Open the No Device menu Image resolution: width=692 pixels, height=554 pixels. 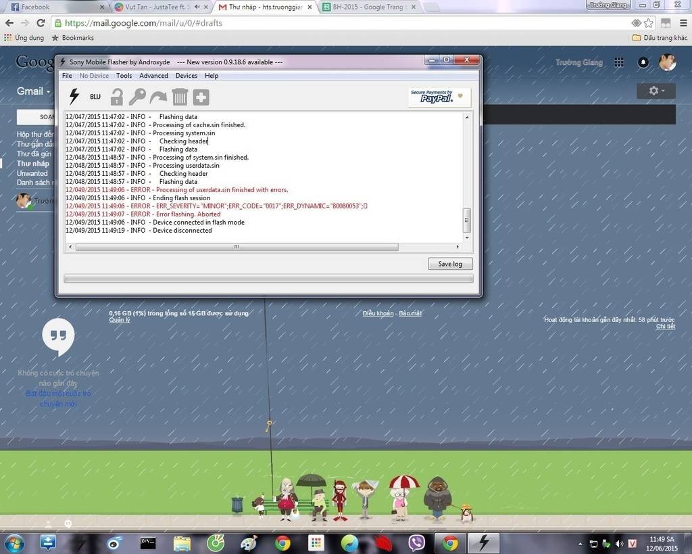[94, 76]
